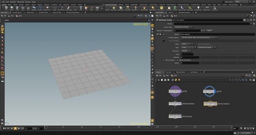Select the Tube shelf tool
This screenshot has width=256, height=135.
[x=17, y=8]
